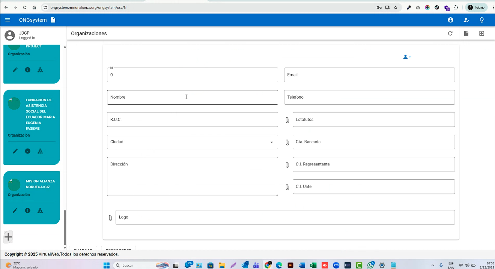Expand the Ciudad dropdown
Image resolution: width=495 pixels, height=269 pixels.
[x=271, y=142]
